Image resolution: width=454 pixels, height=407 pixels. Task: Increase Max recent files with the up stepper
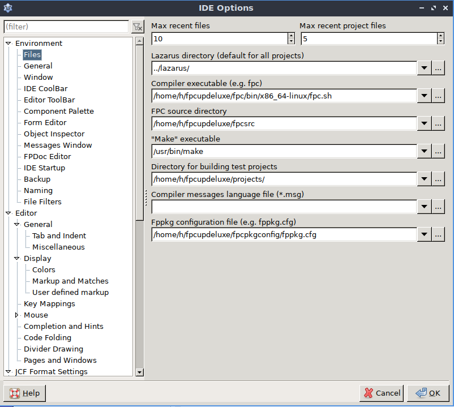pos(290,35)
